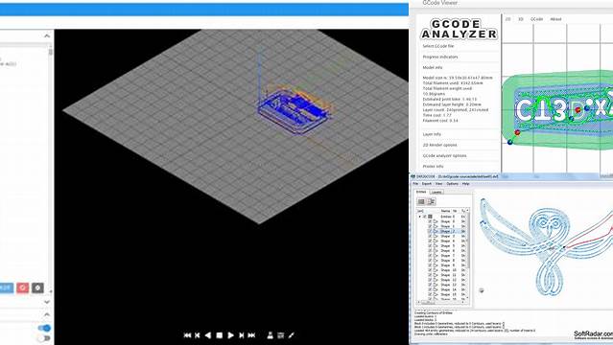Expand the collapsed section via down chevron

[x=47, y=302]
